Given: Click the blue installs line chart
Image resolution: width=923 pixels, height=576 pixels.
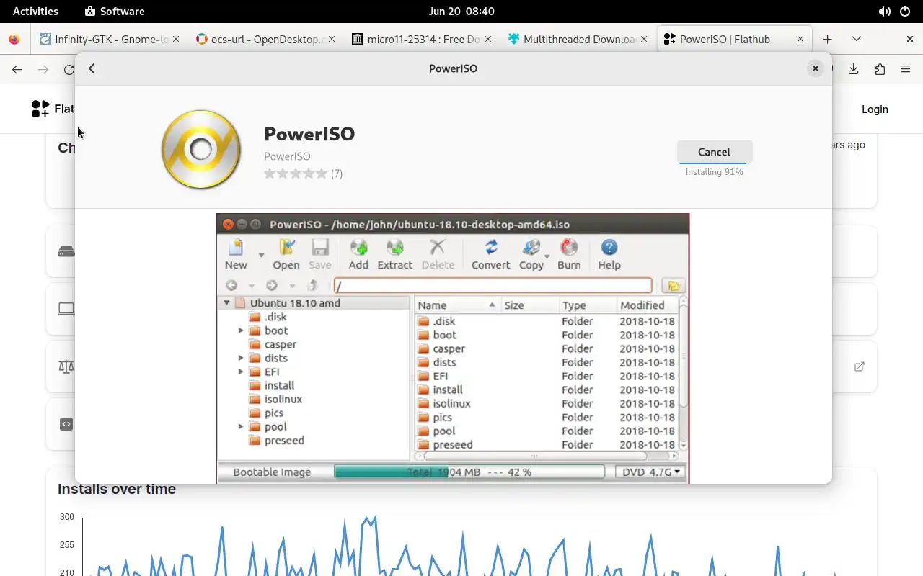Looking at the screenshot, I should (461, 547).
